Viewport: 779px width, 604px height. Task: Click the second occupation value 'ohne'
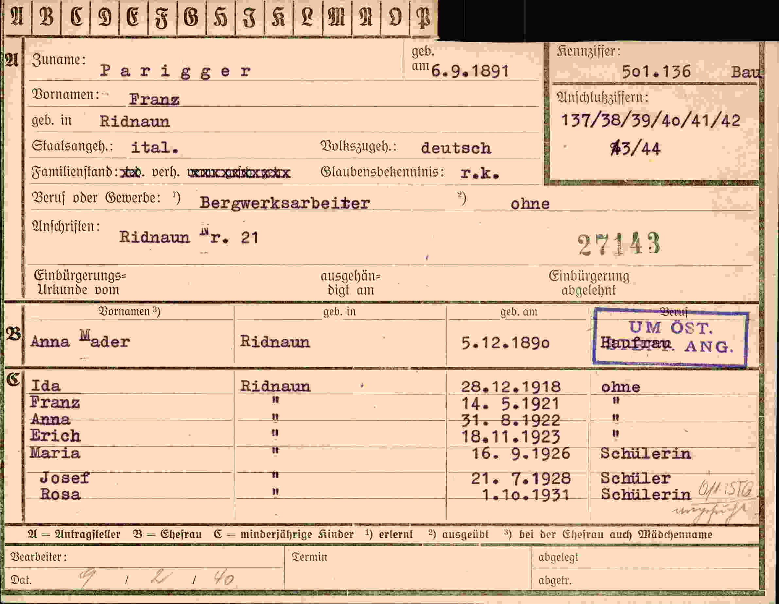[x=530, y=204]
